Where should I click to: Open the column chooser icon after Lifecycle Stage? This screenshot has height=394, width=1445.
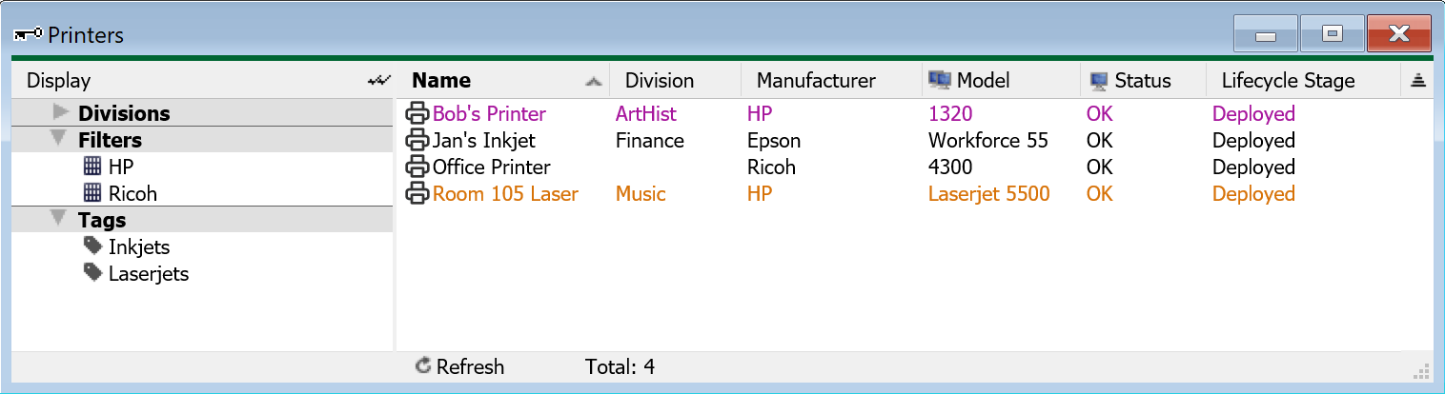(x=1417, y=81)
